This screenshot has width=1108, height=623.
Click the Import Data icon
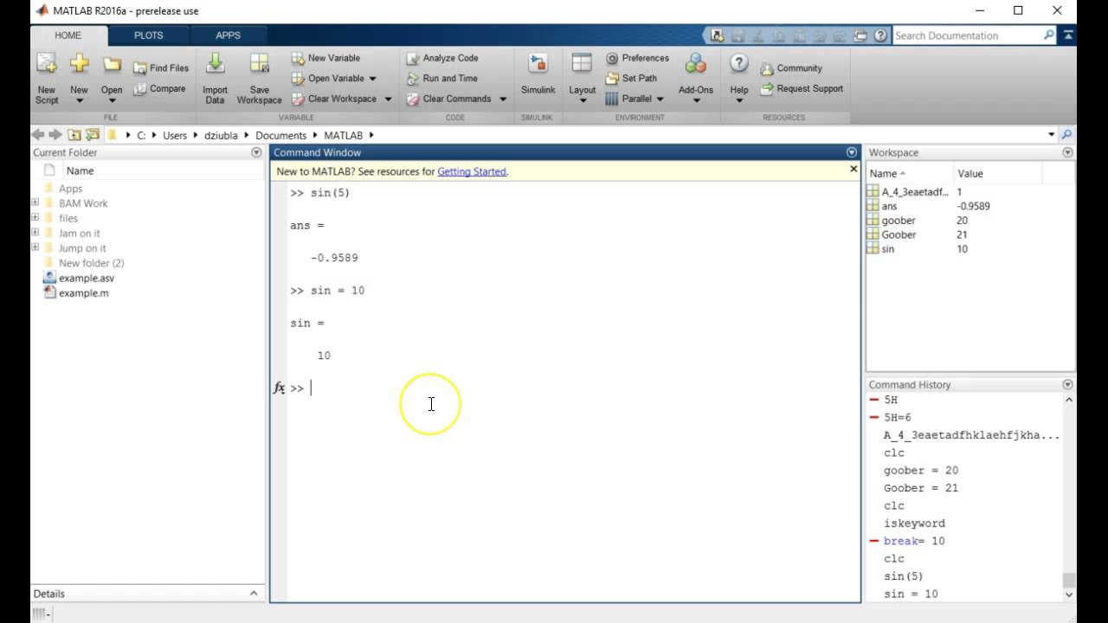click(215, 64)
